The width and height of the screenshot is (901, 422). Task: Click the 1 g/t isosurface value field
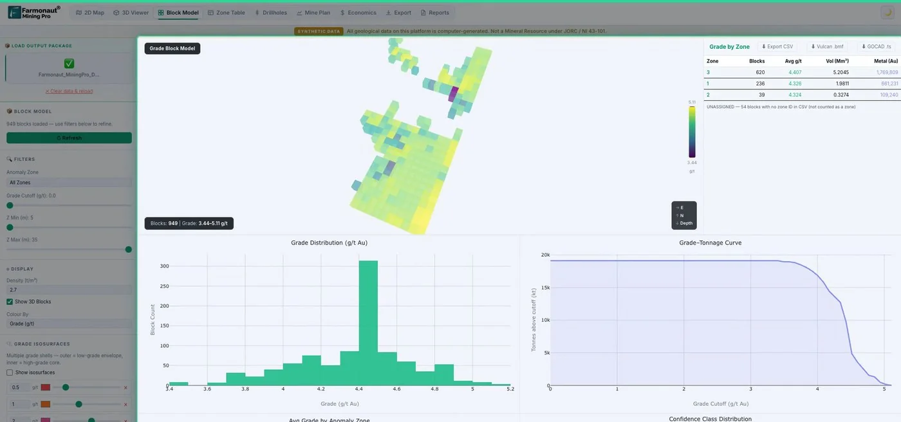pyautogui.click(x=19, y=404)
